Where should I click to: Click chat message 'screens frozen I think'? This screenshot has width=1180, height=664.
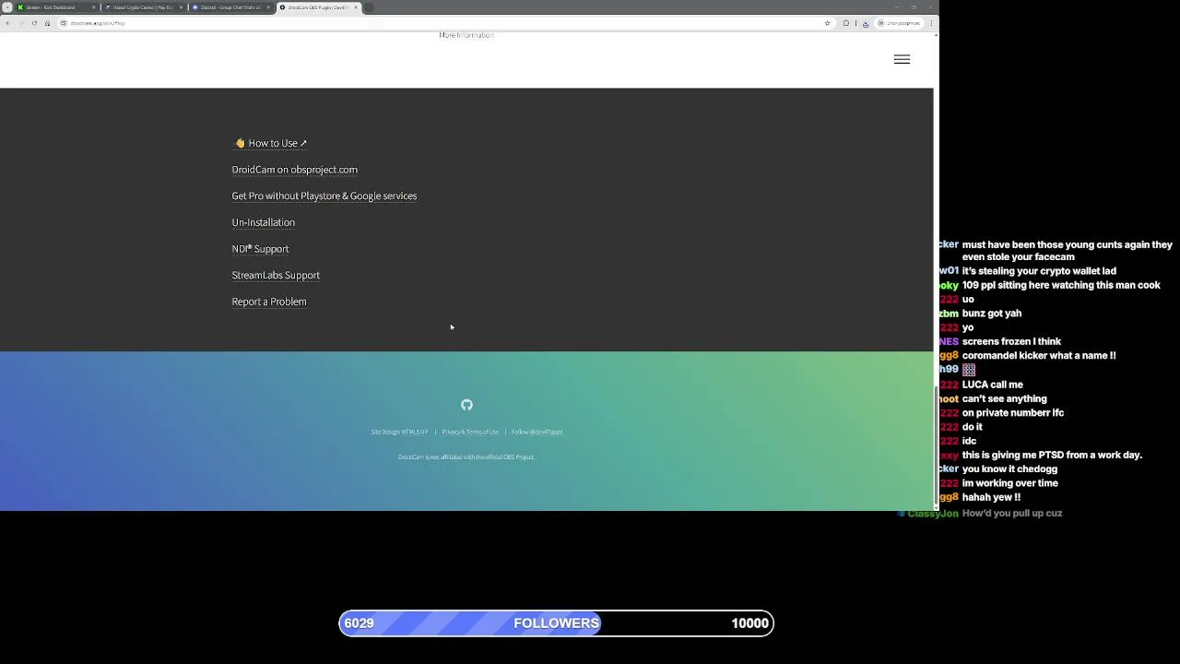pos(1011,341)
